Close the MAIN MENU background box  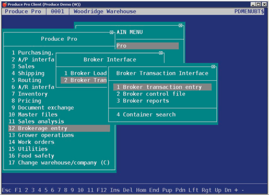pos(180,25)
